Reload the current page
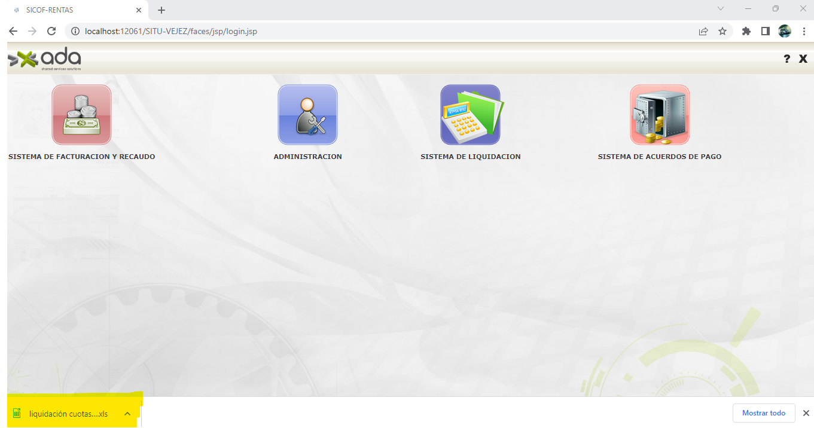 [x=51, y=31]
